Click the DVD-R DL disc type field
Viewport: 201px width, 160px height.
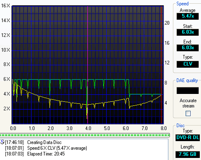[187, 137]
